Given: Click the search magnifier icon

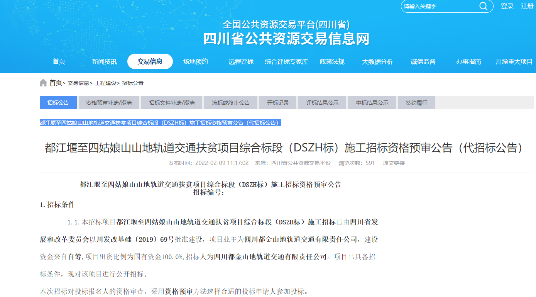Looking at the screenshot, I should [x=484, y=6].
